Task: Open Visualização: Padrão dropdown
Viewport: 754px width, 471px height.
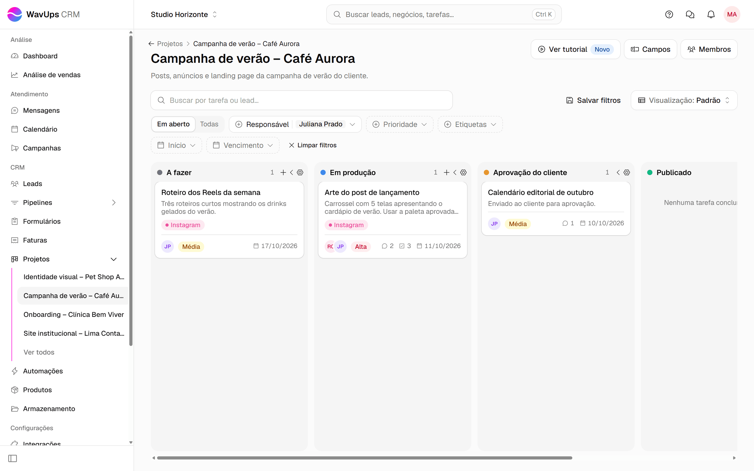Action: pyautogui.click(x=684, y=100)
